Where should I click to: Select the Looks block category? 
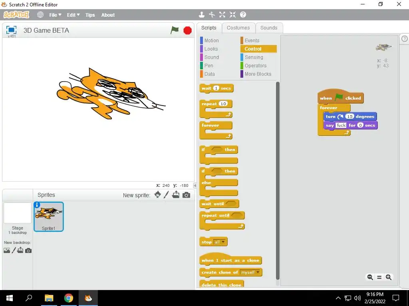pos(211,49)
